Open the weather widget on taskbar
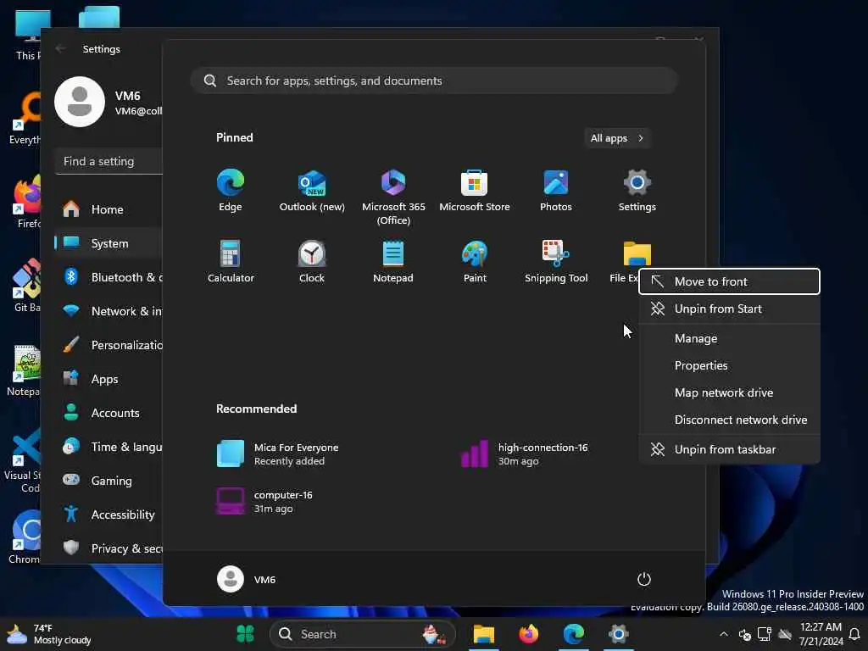This screenshot has height=651, width=868. [48, 634]
